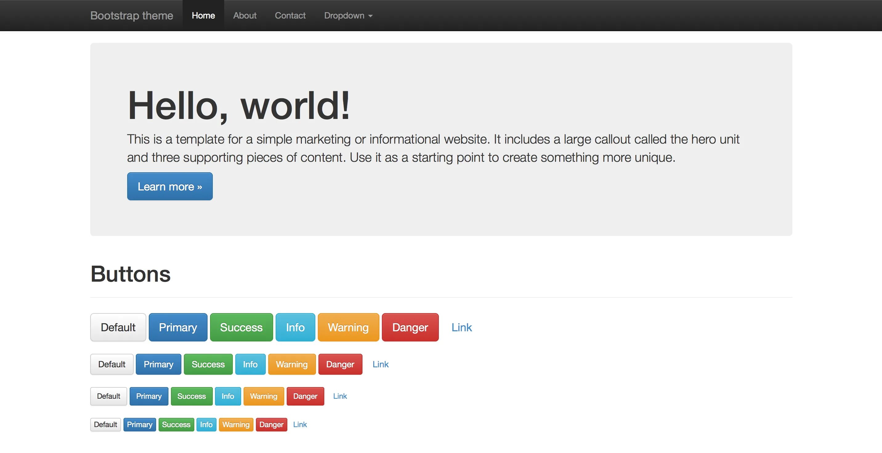This screenshot has width=882, height=453.
Task: Click the Link in second button row
Action: [380, 364]
